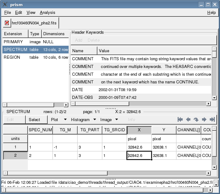The image size is (220, 194).
Task: Go to next page arrow icon
Action: (x=204, y=120)
